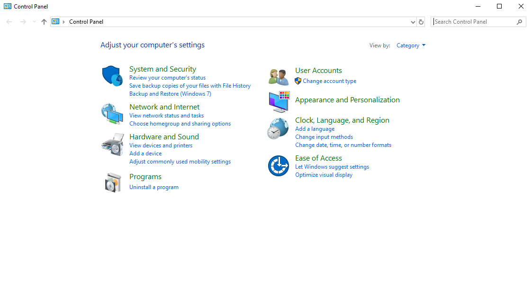Open the Ease of Access icon
532x299 pixels.
278,166
